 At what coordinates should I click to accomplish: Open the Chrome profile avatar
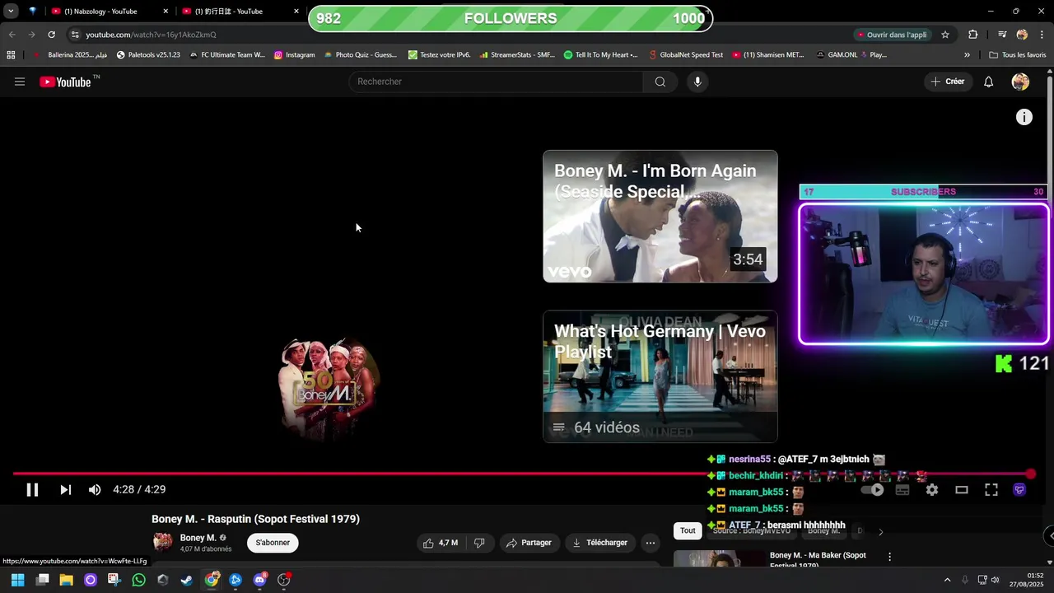pos(1022,35)
